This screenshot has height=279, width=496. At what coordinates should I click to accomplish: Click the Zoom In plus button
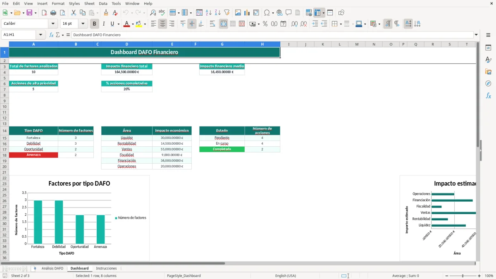(x=479, y=276)
